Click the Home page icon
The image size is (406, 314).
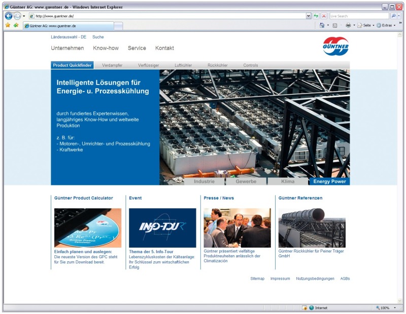(322, 25)
